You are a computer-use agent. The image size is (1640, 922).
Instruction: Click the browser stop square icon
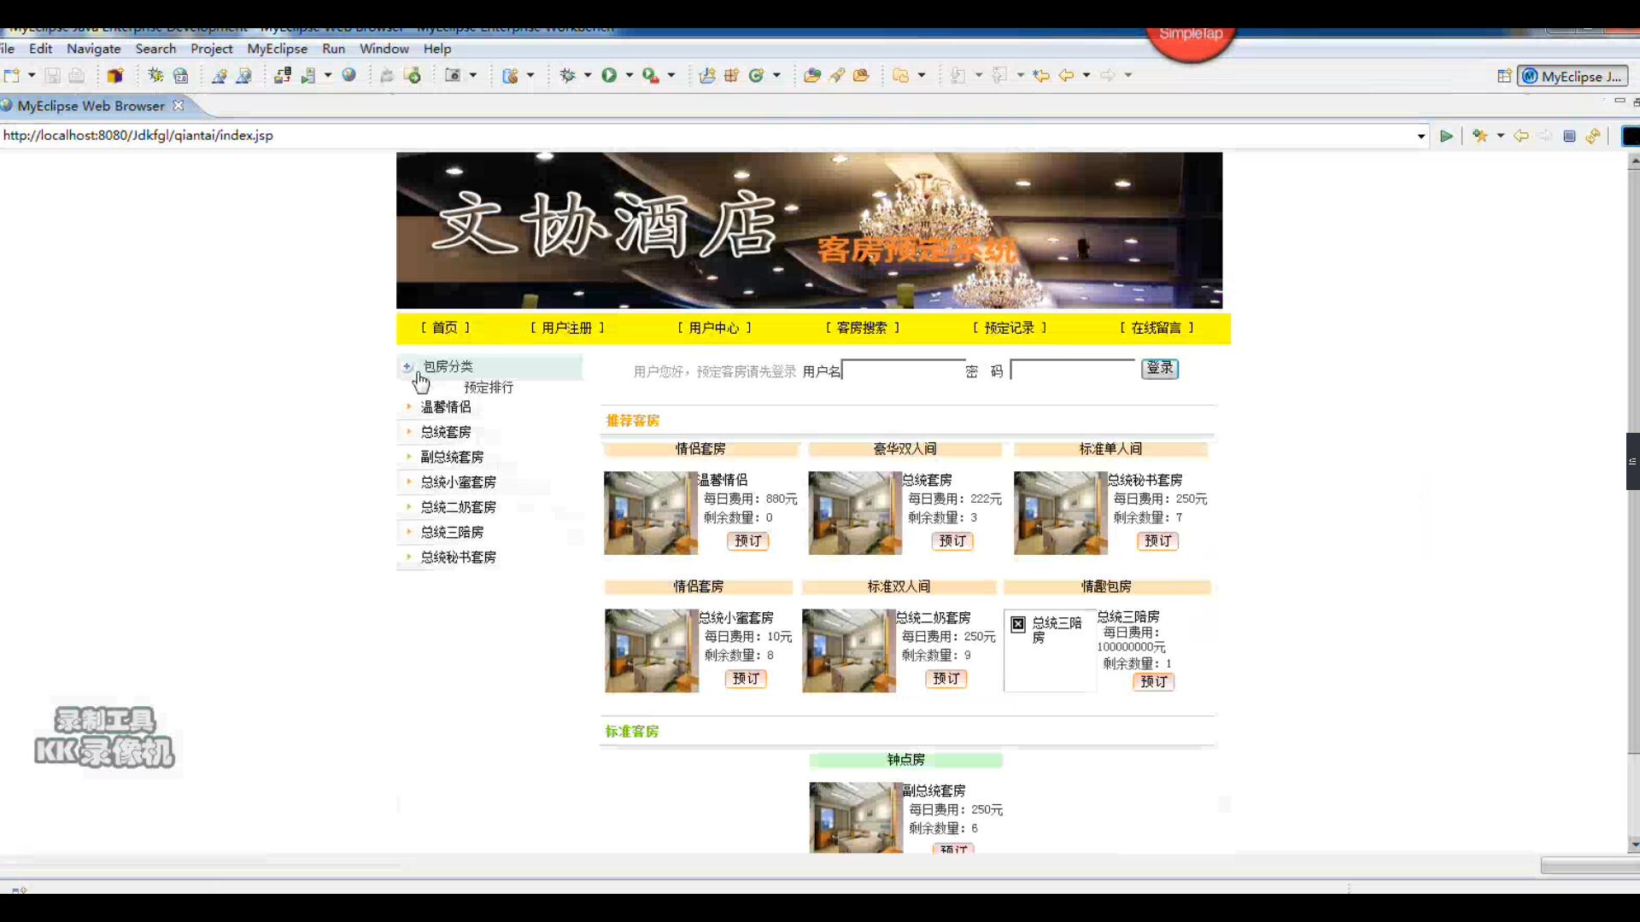pyautogui.click(x=1569, y=136)
